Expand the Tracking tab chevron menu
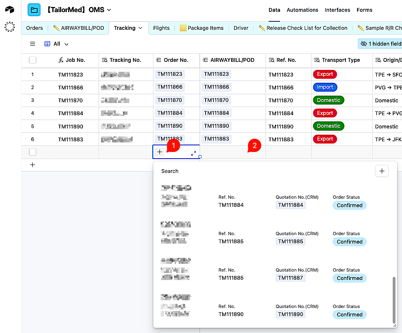402x333 pixels. tap(140, 28)
